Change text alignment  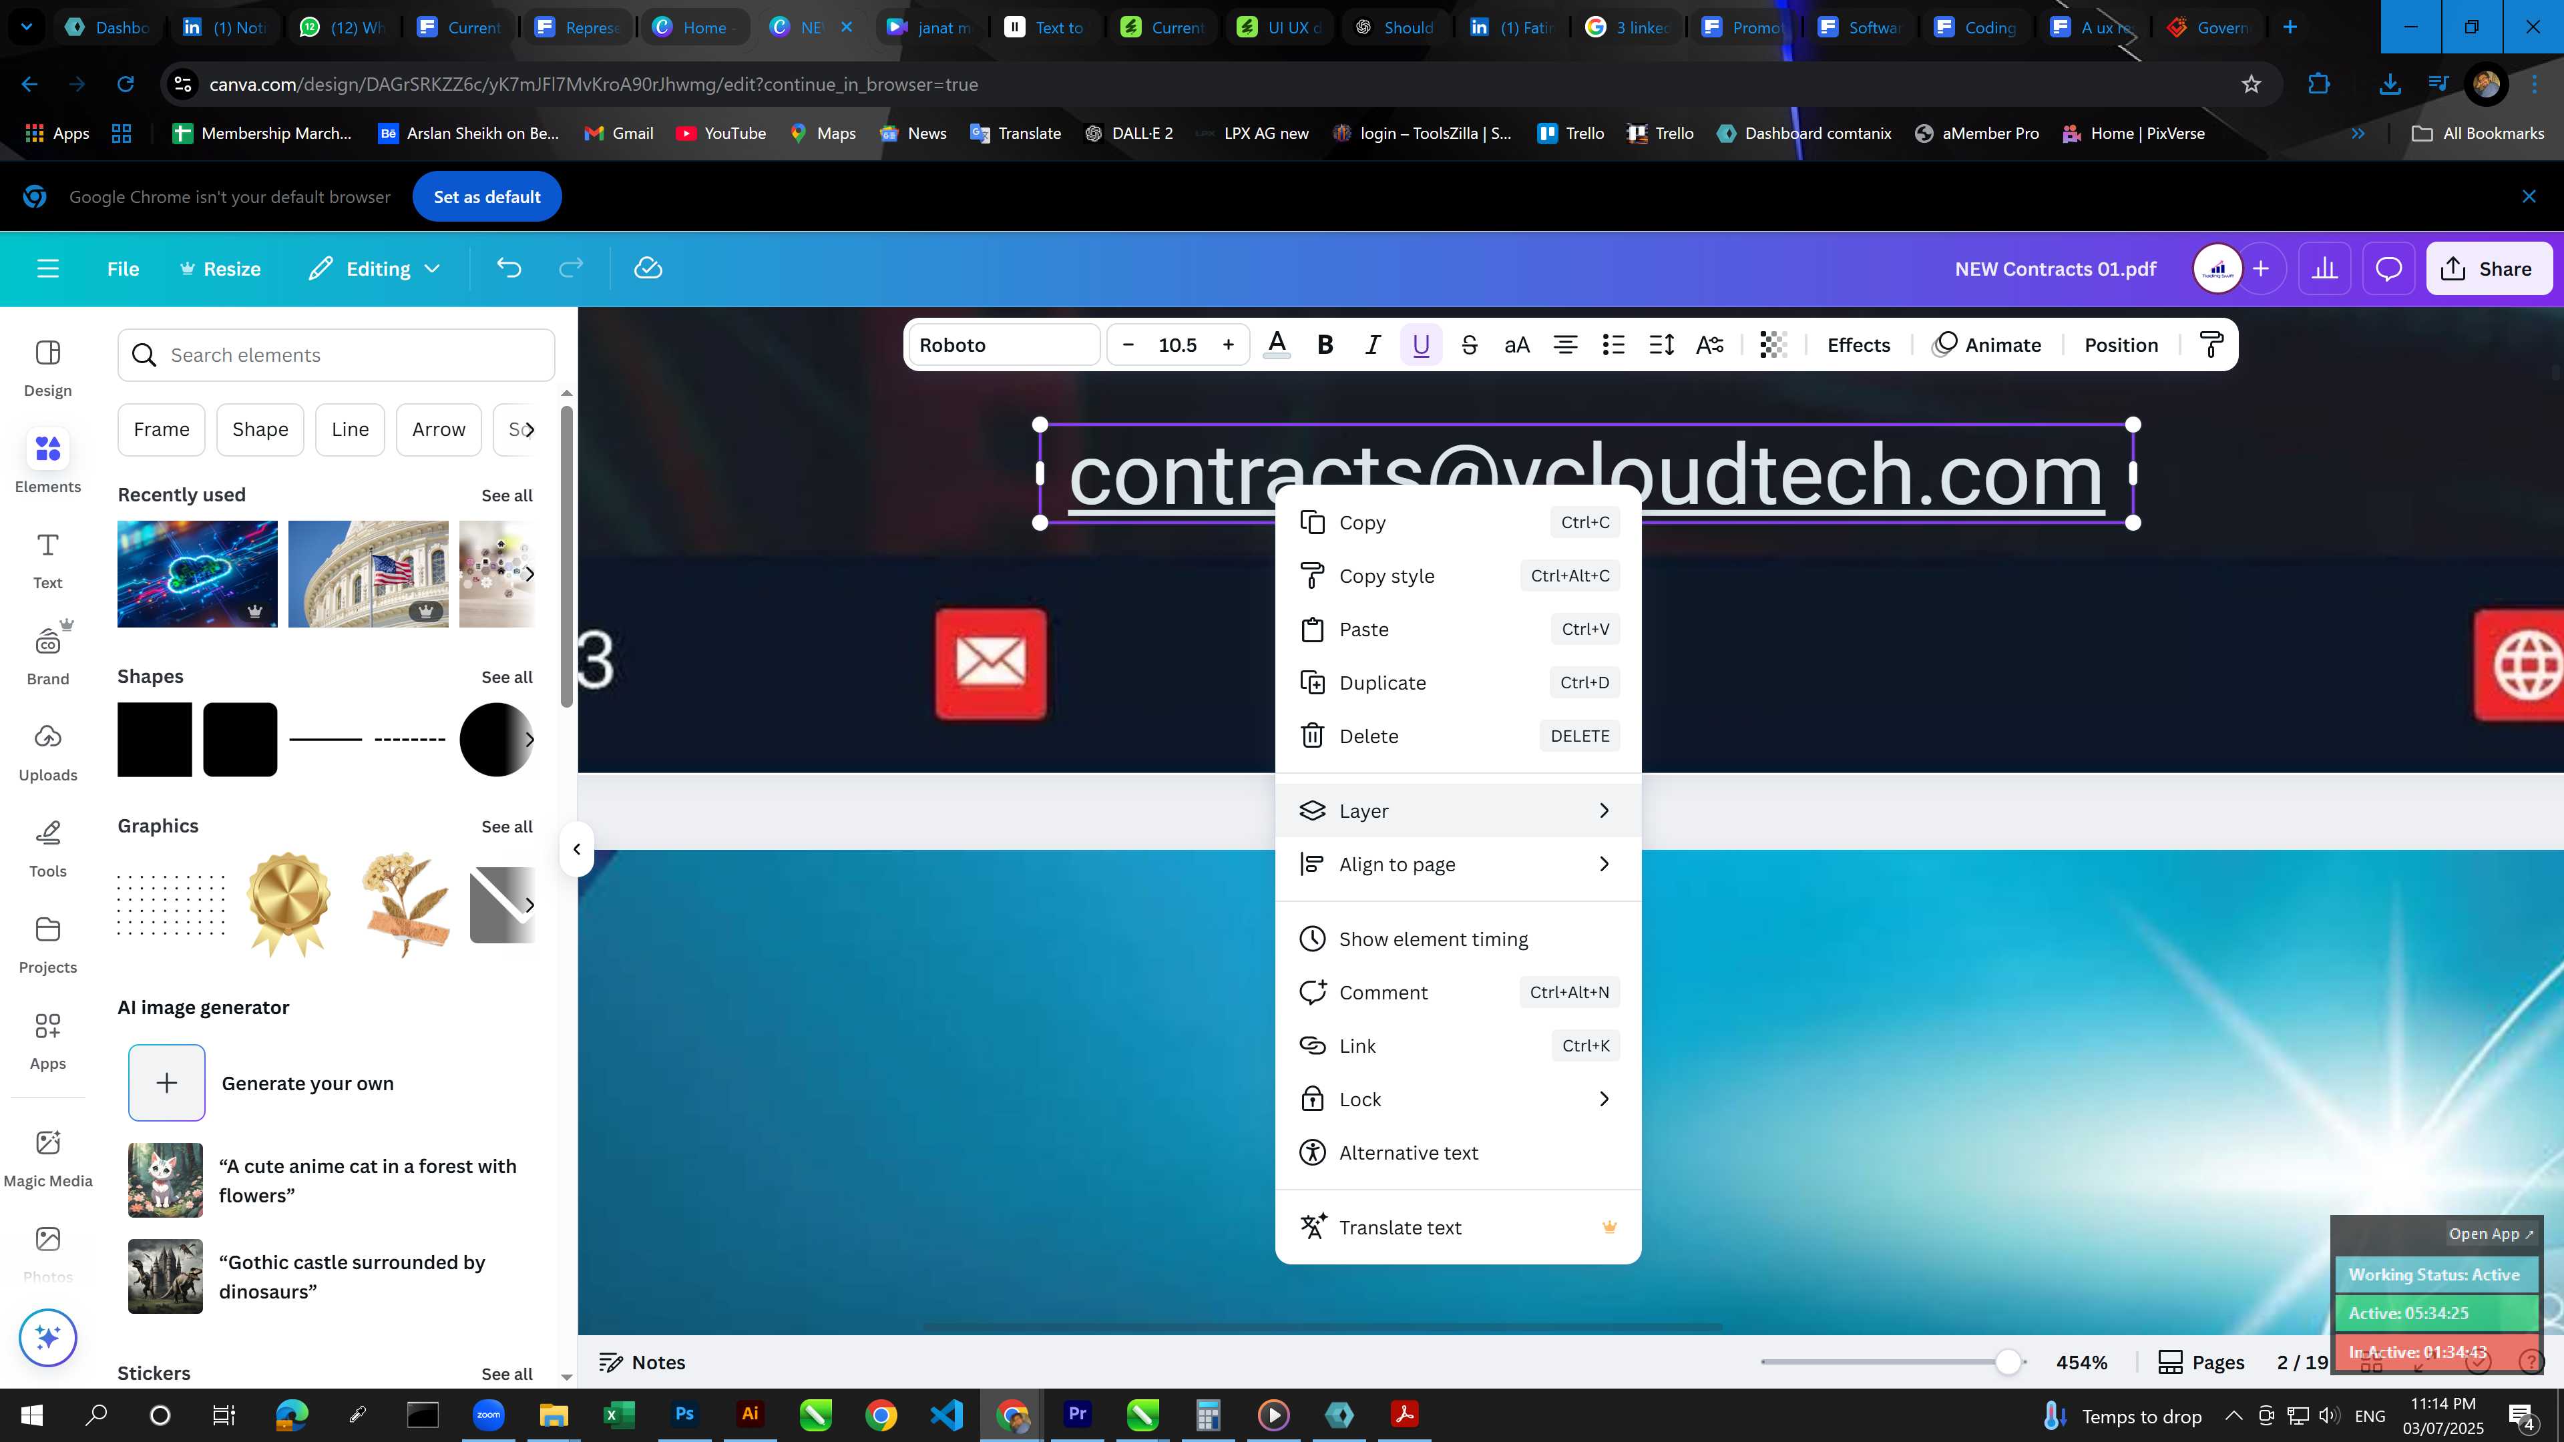[x=1566, y=345]
